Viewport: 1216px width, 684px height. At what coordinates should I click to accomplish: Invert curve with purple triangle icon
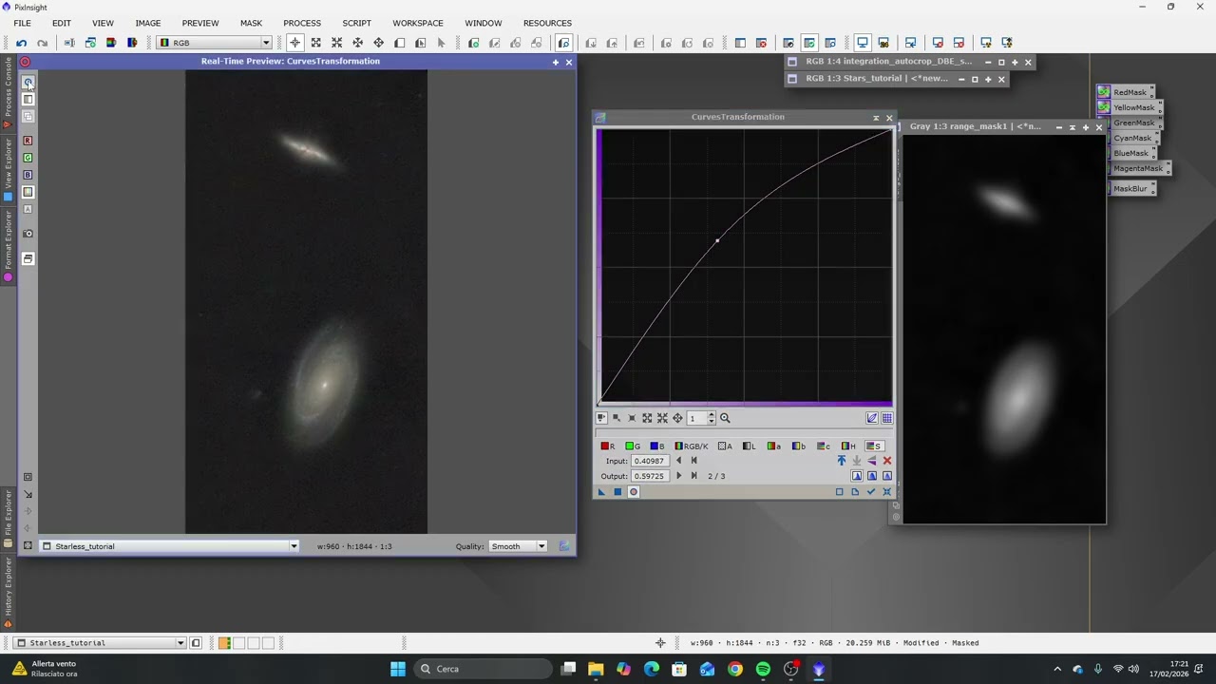[872, 461]
